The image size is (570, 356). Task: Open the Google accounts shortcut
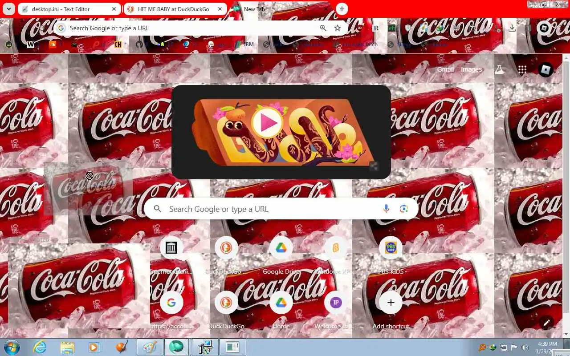click(171, 311)
